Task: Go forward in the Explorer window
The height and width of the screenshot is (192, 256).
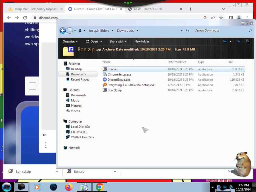Action: (x=70, y=30)
